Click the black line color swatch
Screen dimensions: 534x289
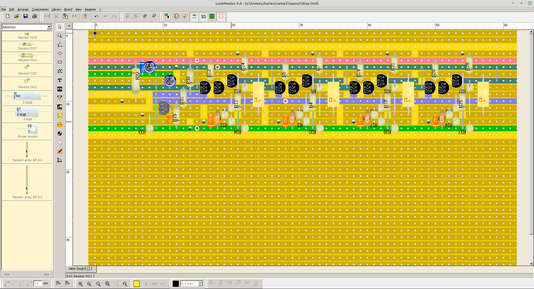pos(176,283)
